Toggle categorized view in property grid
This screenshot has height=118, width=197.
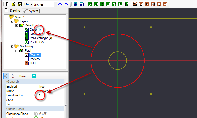click(5, 76)
